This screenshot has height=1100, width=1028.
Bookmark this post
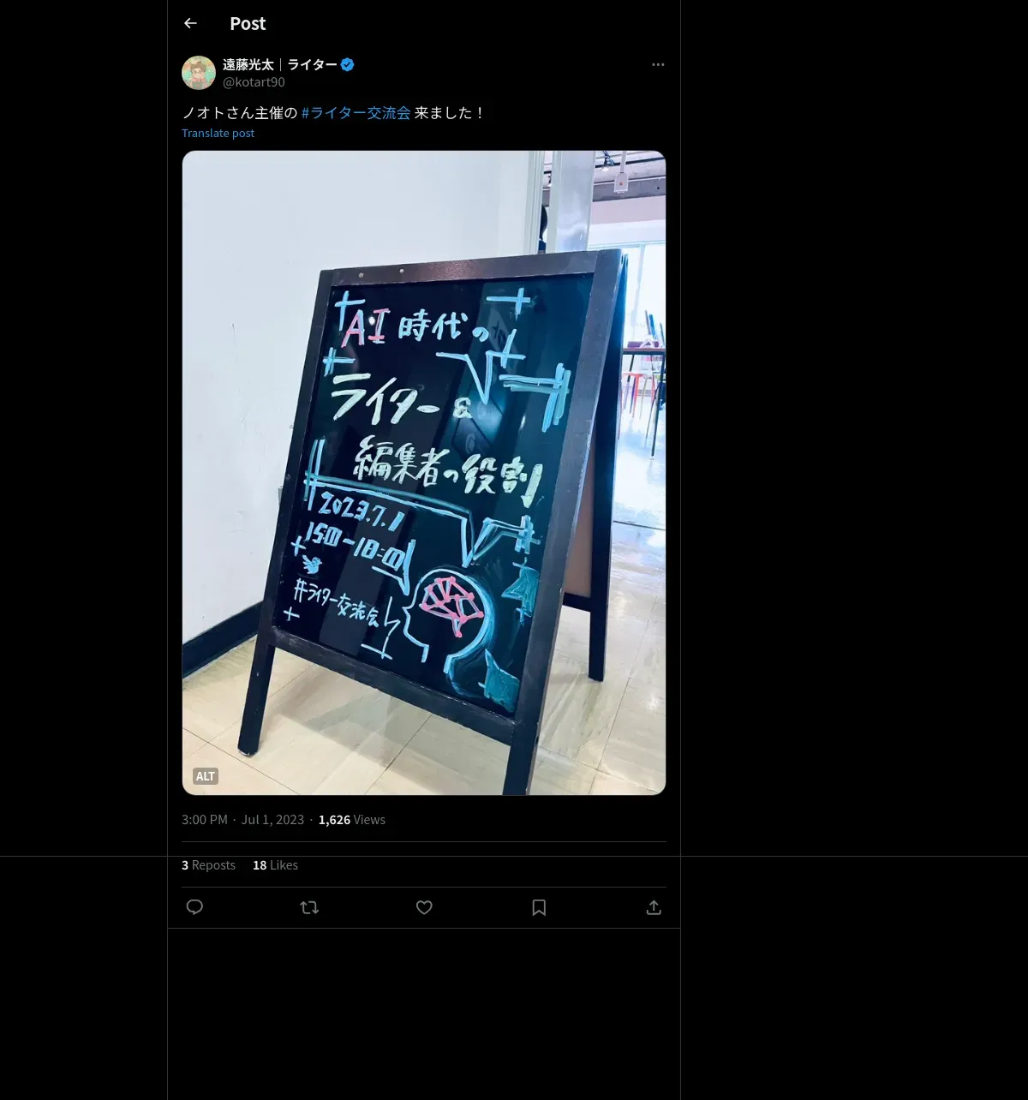pyautogui.click(x=539, y=907)
